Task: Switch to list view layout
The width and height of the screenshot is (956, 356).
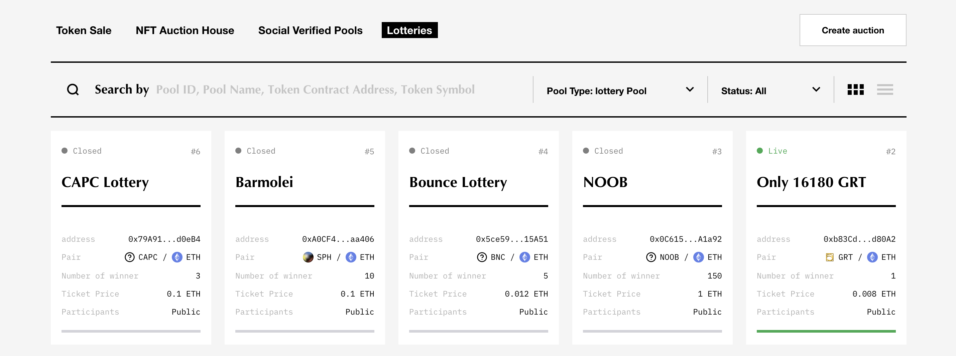Action: tap(885, 90)
